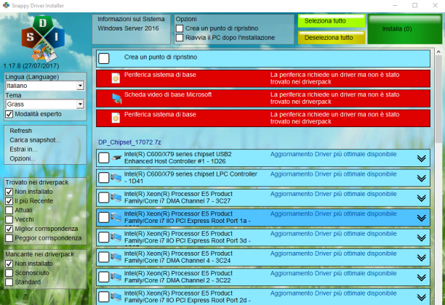Open the Opzioni... menu entry
445x305 pixels.
click(23, 158)
